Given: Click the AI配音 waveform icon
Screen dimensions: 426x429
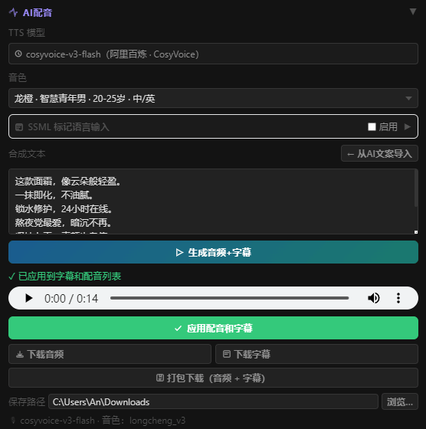Looking at the screenshot, I should coord(13,12).
